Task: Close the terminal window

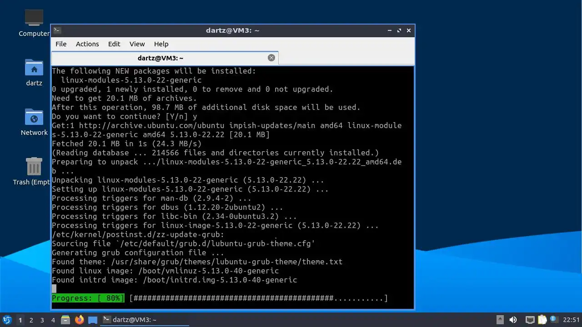Action: click(409, 30)
